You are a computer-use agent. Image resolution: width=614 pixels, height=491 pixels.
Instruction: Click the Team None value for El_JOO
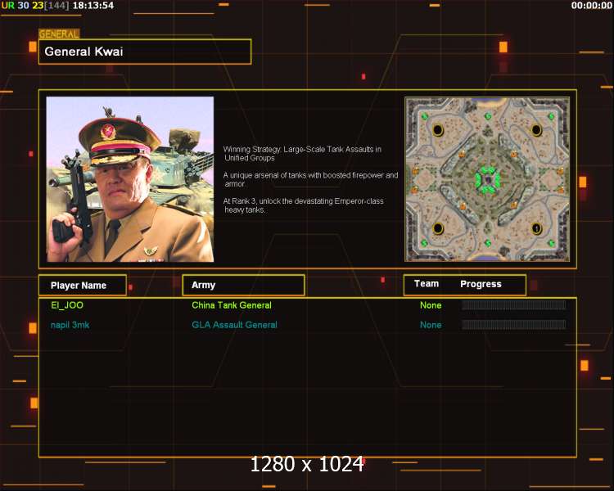431,305
